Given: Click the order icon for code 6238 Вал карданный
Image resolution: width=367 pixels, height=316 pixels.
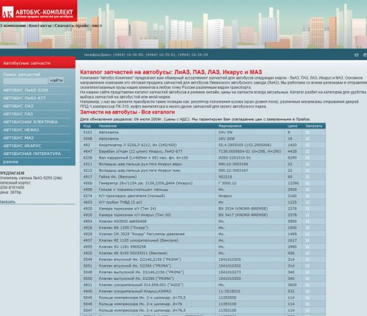Looking at the screenshot, I should coord(308,158).
